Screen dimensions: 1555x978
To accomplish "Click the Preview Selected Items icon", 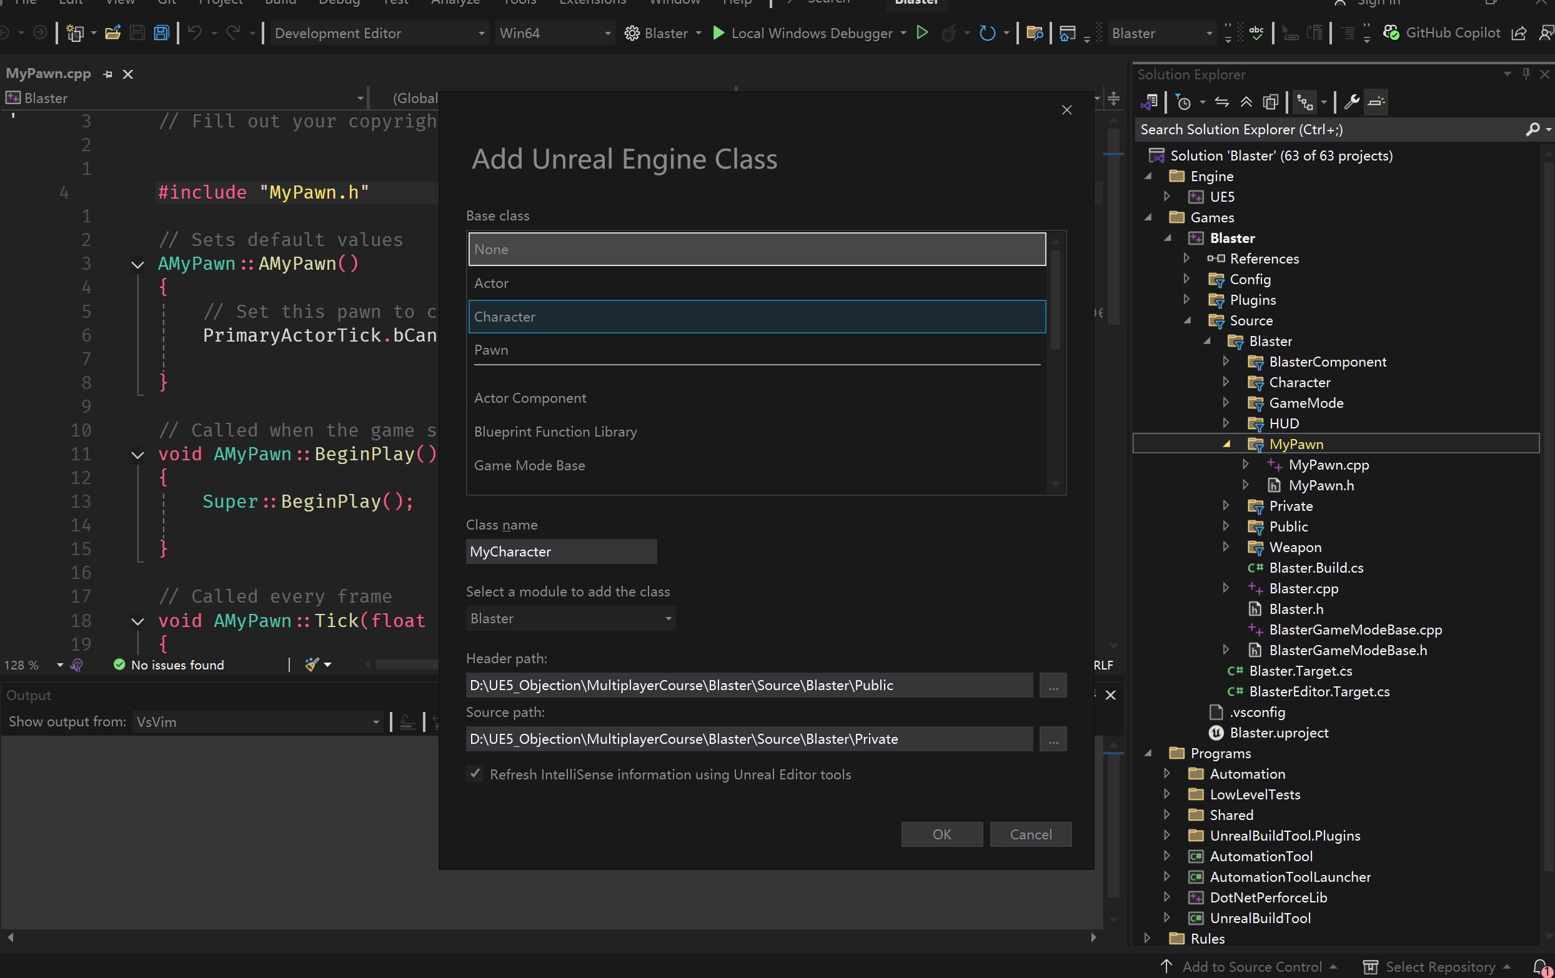I will [1377, 102].
